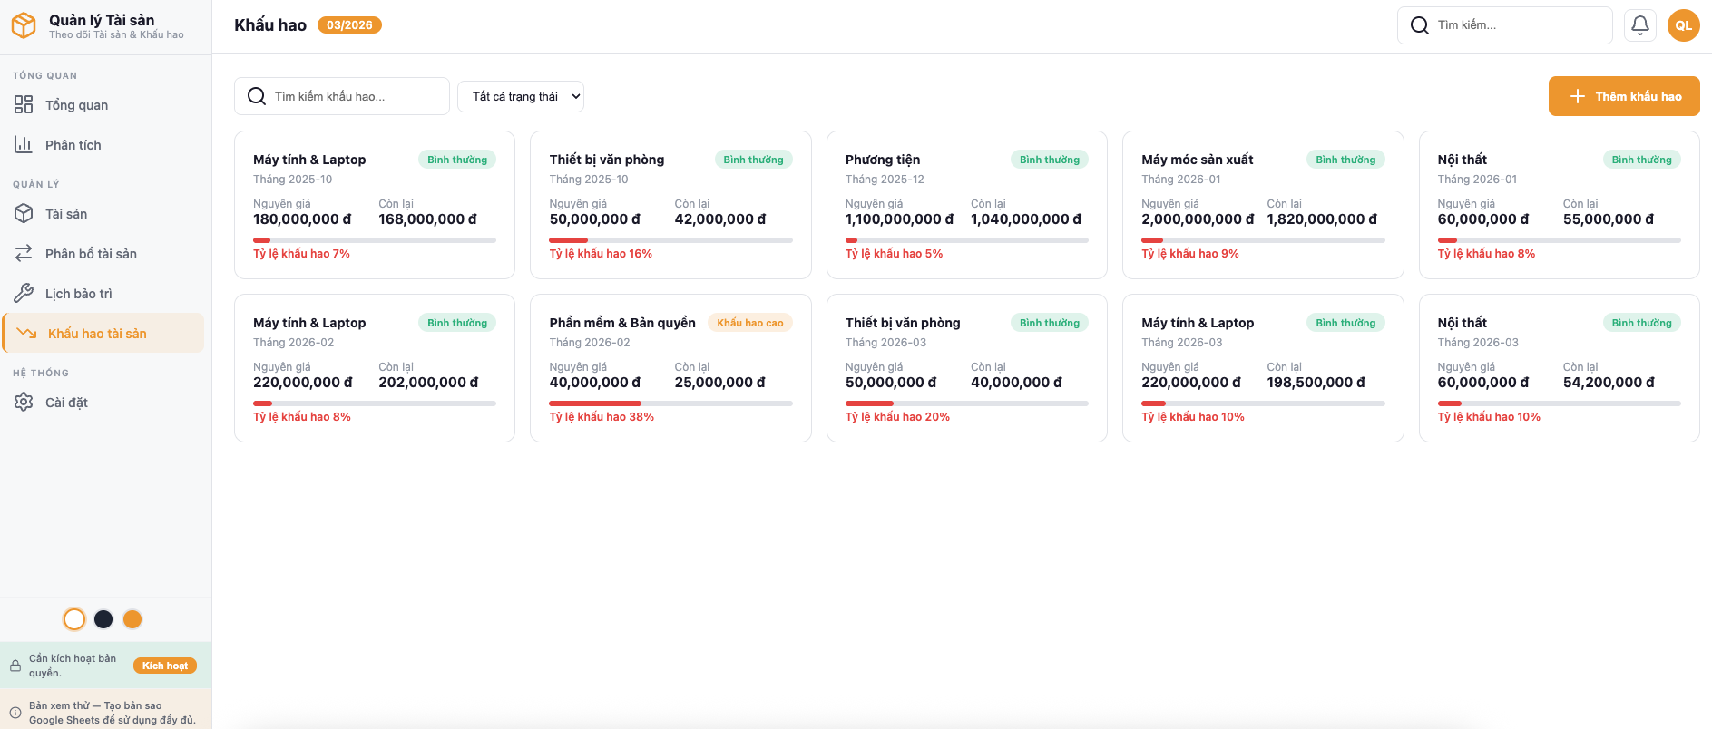Focus the Tìm kiếm khấu hao field

click(x=354, y=97)
